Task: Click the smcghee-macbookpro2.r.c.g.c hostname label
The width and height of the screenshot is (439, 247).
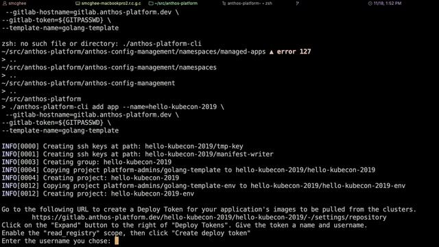Action: [x=111, y=3]
